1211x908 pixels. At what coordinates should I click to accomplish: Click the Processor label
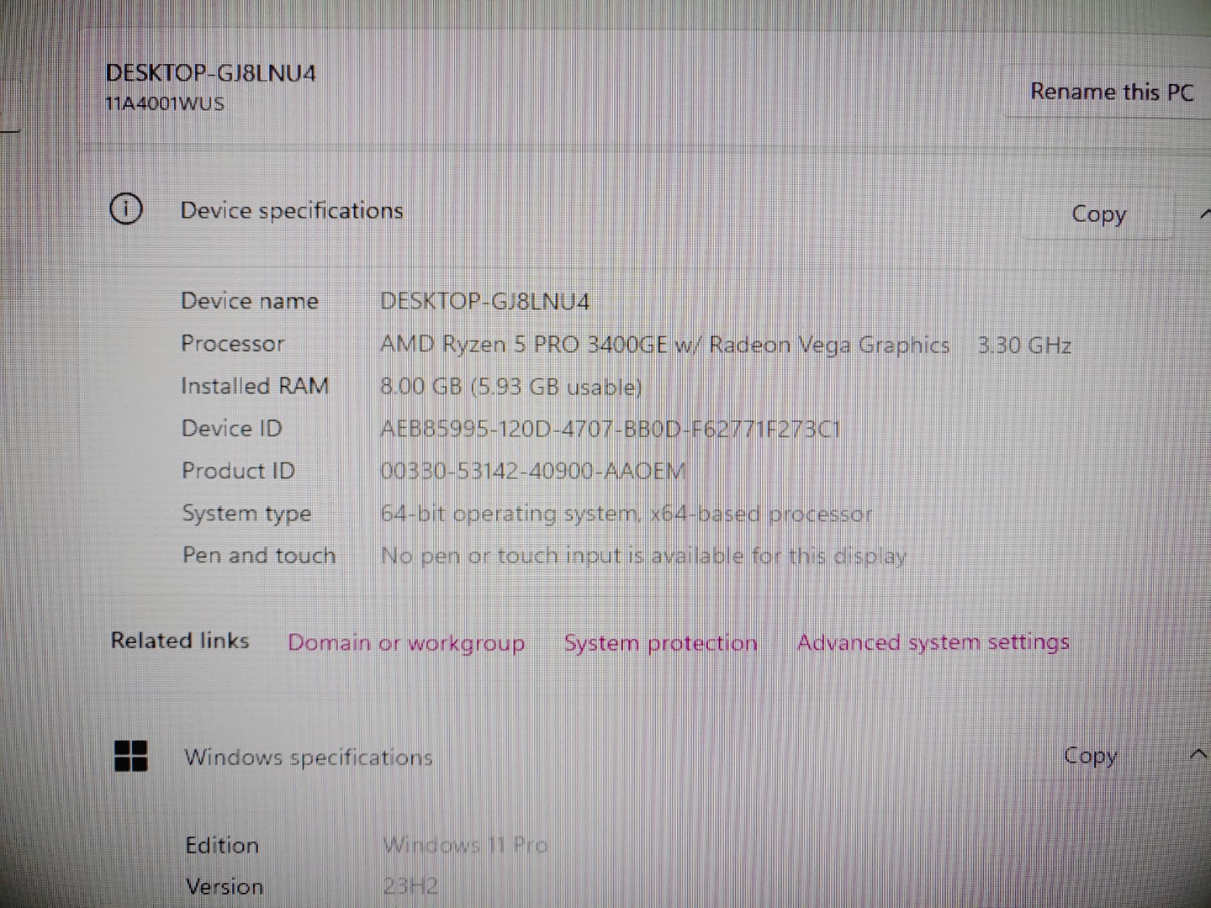233,343
